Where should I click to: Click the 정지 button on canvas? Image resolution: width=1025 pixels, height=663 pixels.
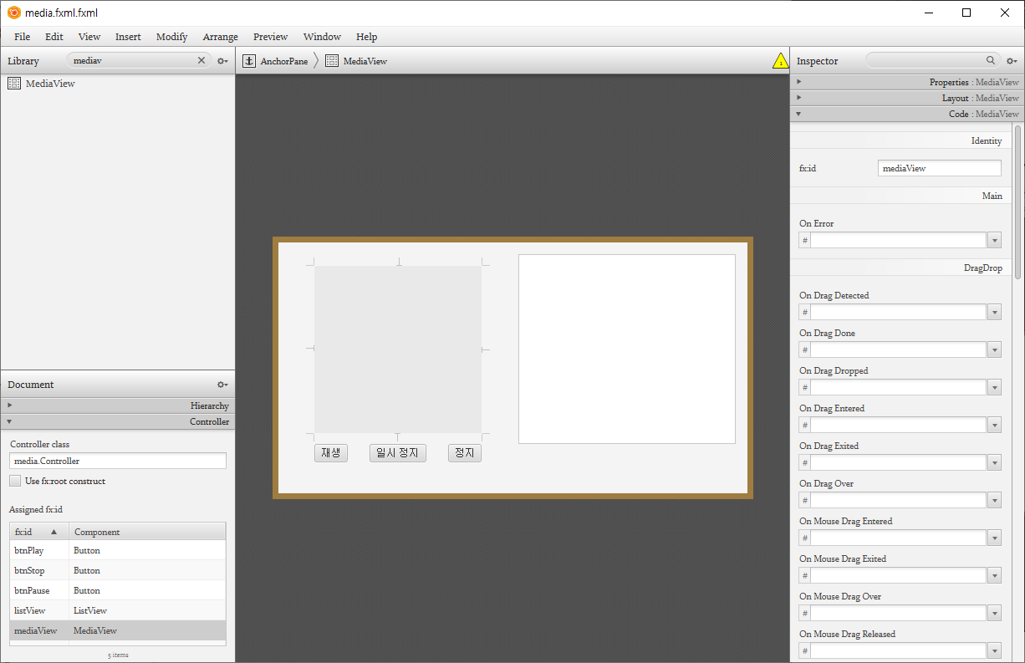pos(465,453)
